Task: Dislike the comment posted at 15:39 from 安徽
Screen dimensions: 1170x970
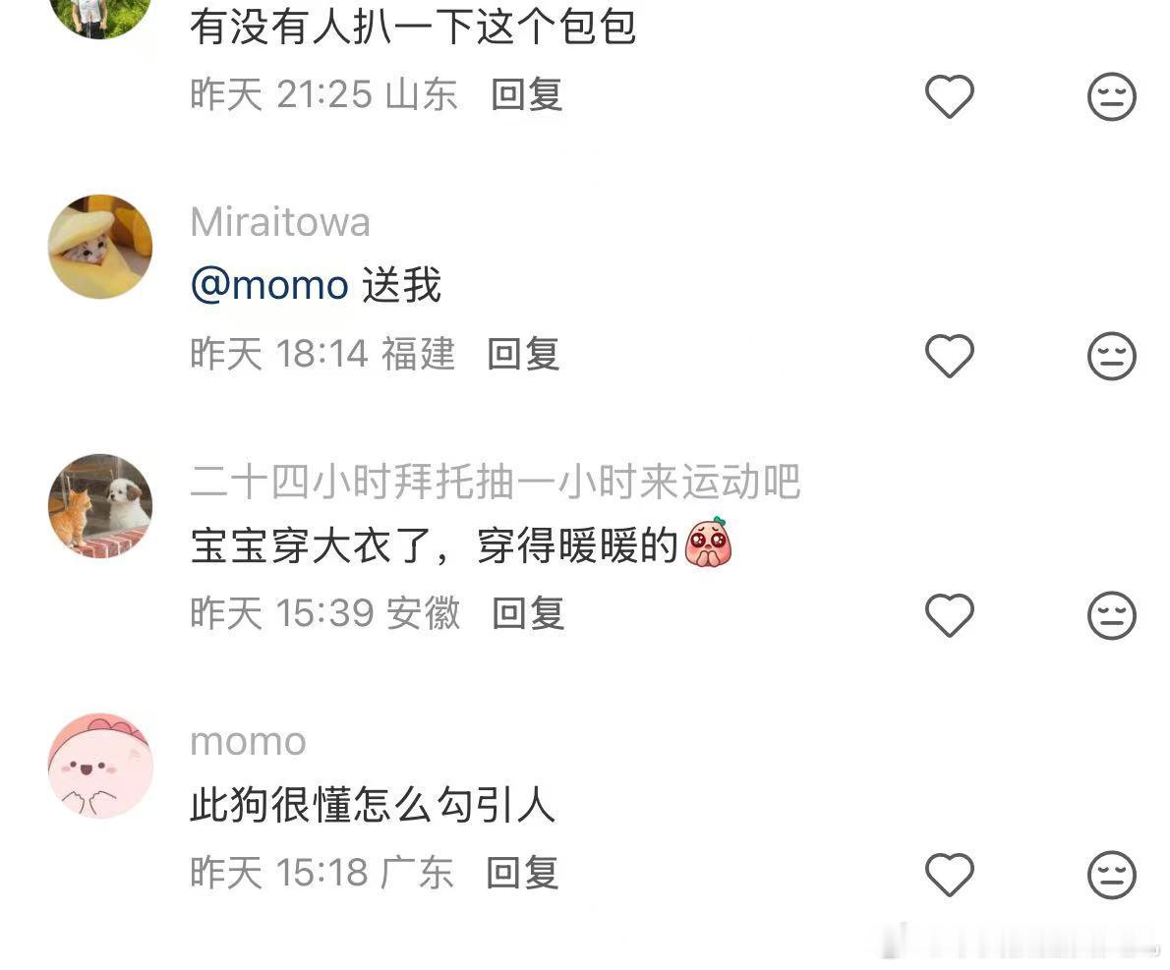Action: click(x=1112, y=615)
